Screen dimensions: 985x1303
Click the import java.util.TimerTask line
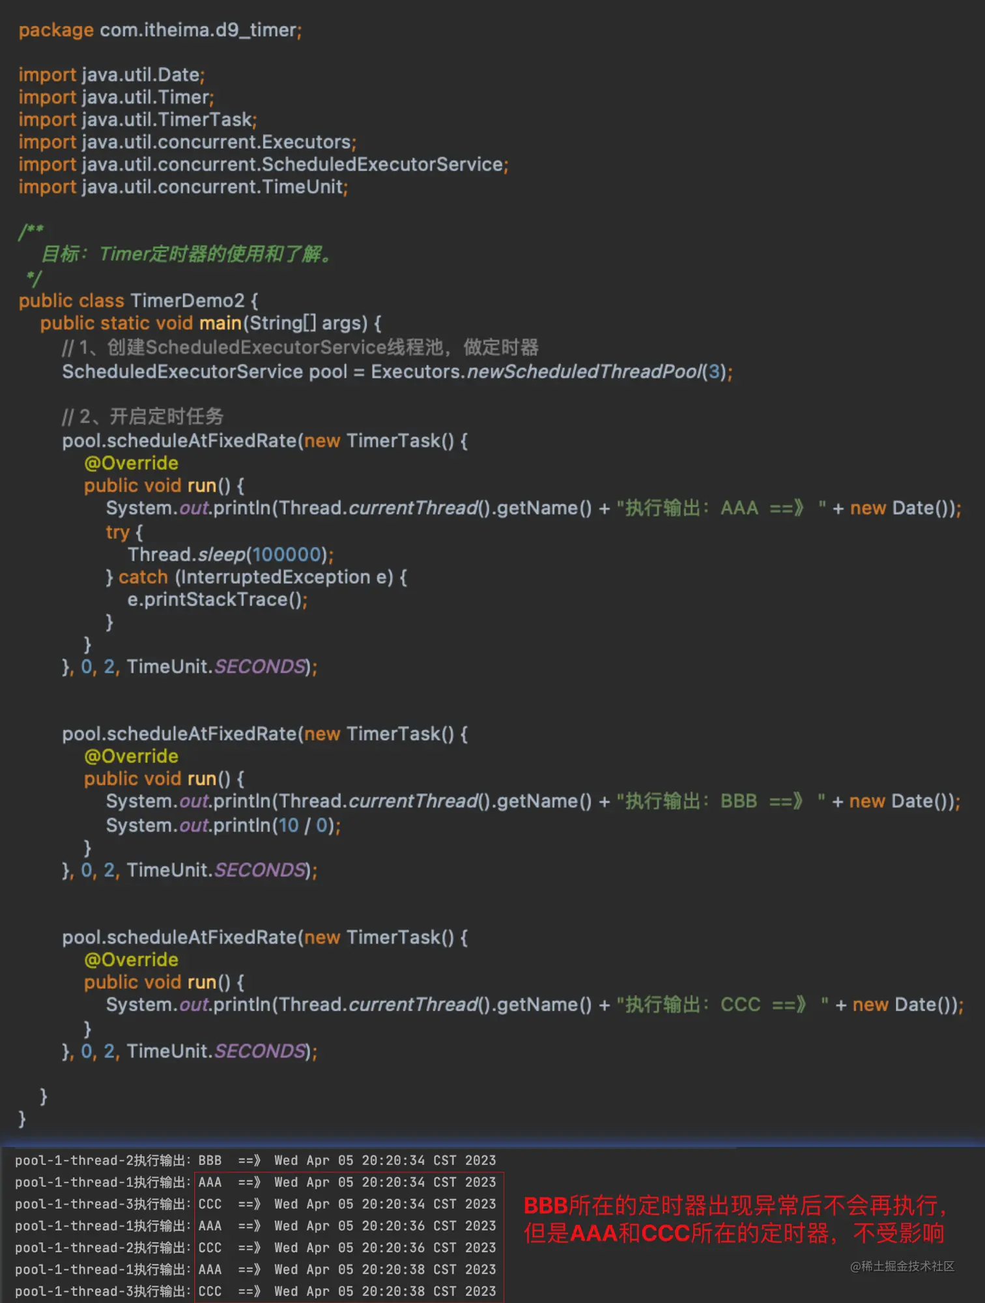(x=137, y=119)
